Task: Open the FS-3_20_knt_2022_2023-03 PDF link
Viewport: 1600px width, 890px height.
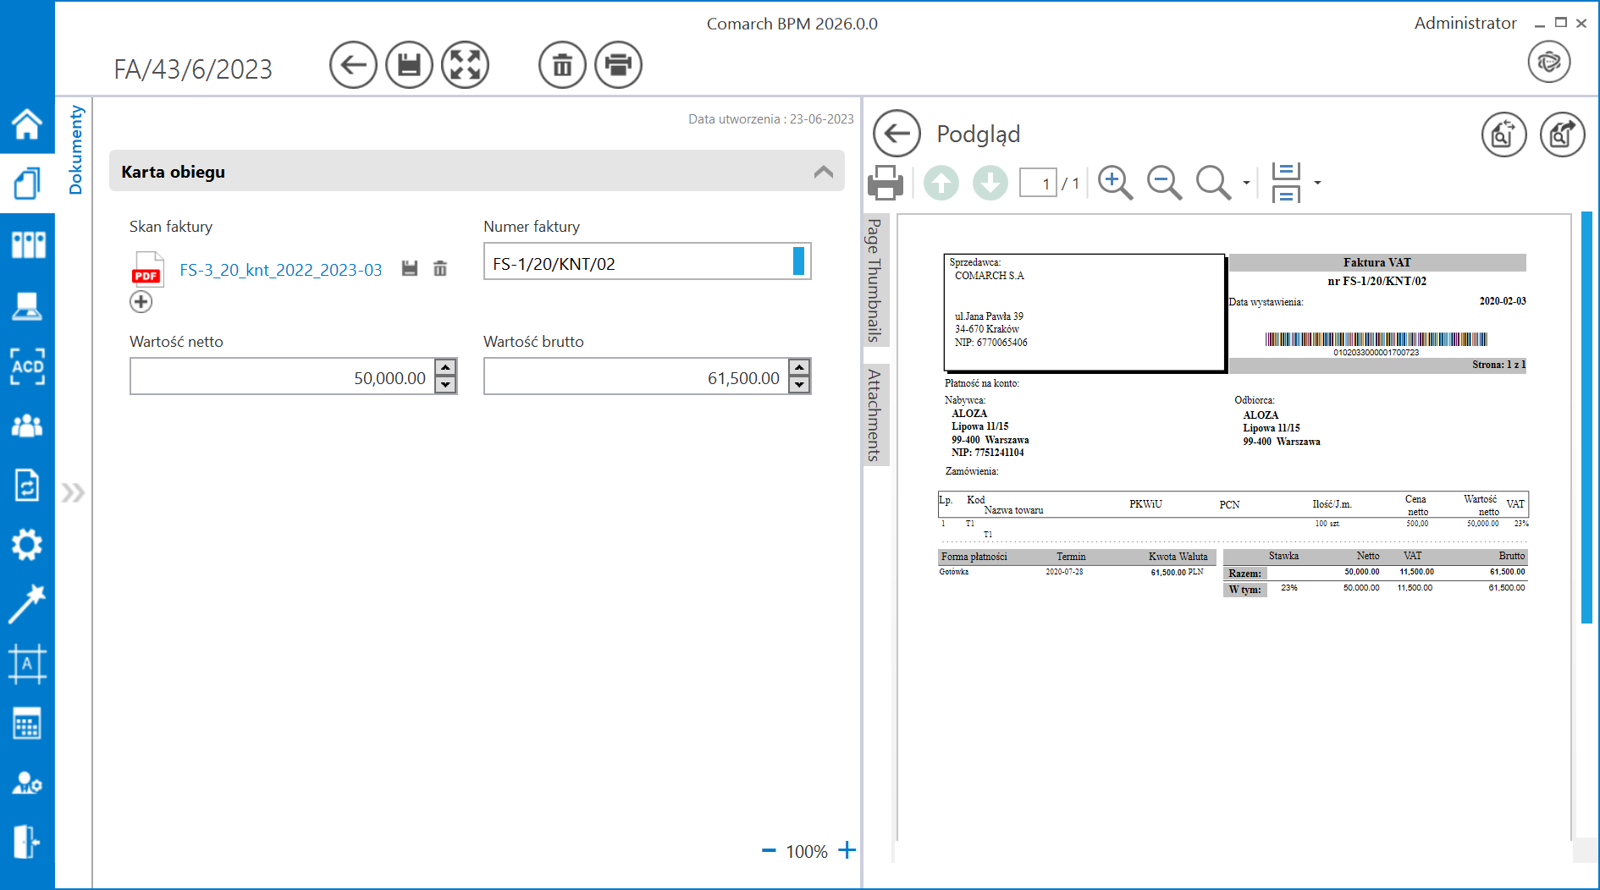Action: (x=280, y=270)
